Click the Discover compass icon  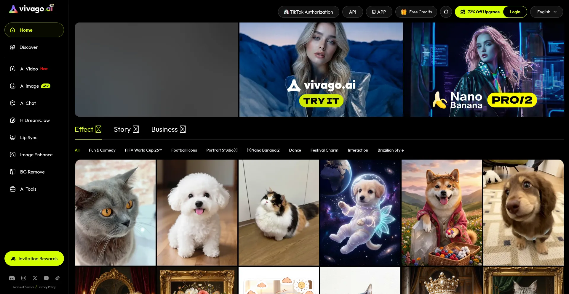(12, 47)
